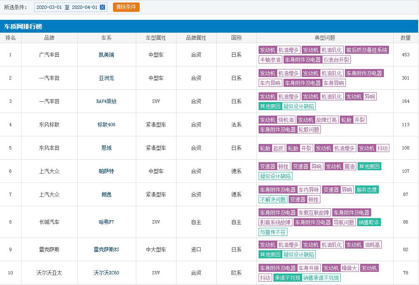Click the 清除条件 button
Screen dimensions: 419x285
126,7
